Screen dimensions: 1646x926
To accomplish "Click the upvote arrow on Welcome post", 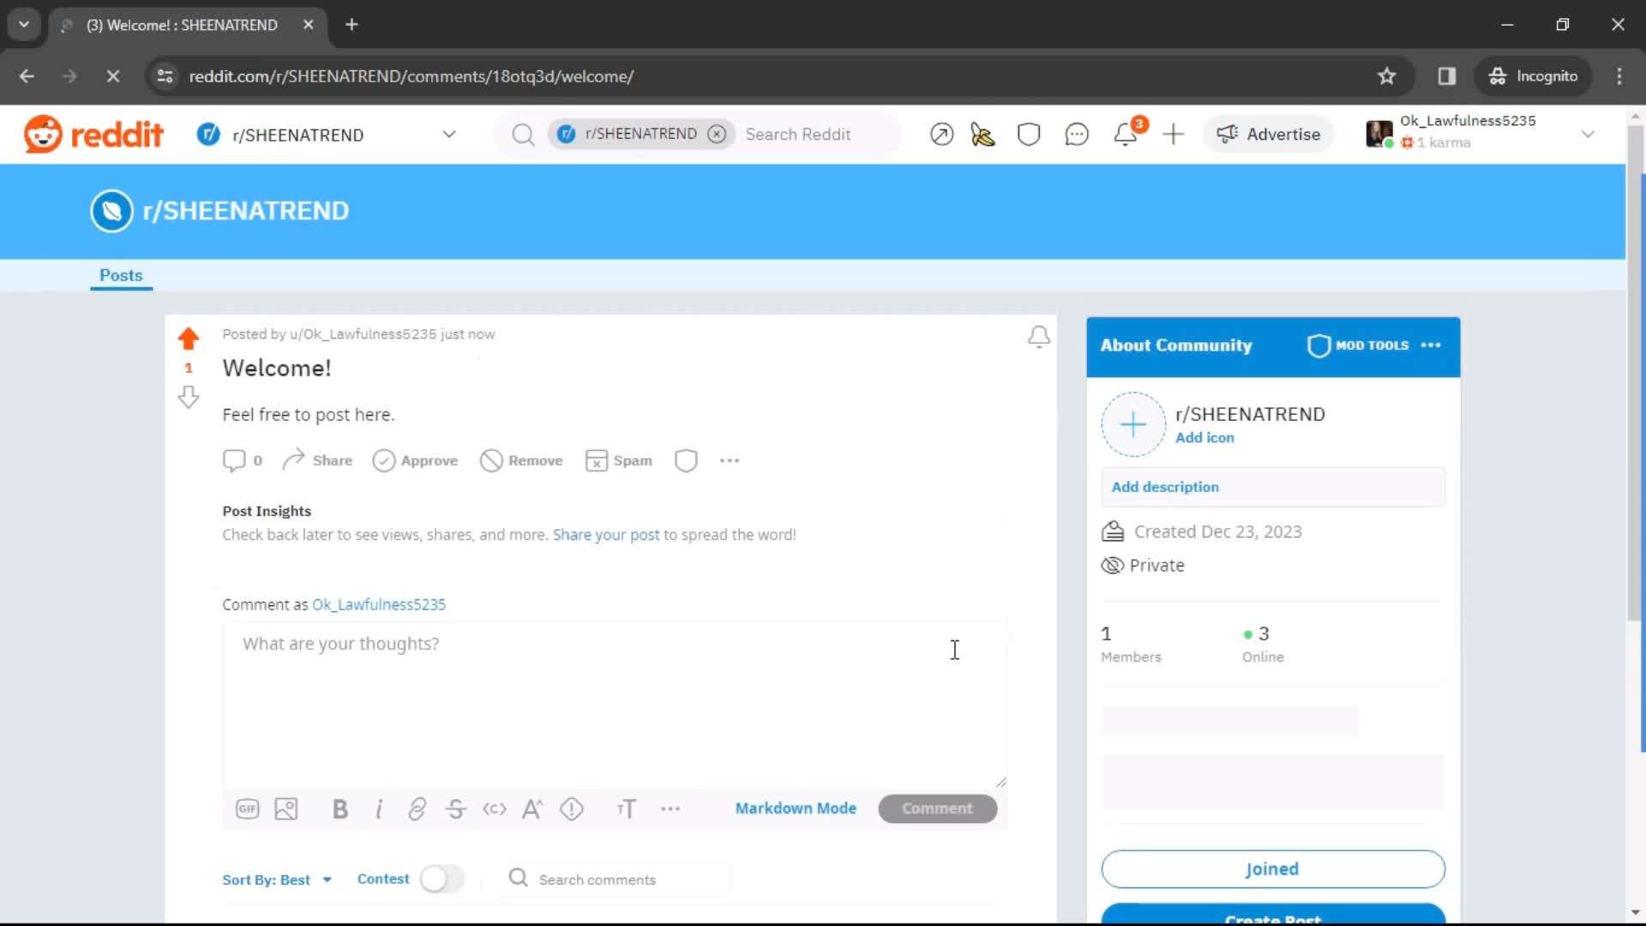I will (x=188, y=338).
